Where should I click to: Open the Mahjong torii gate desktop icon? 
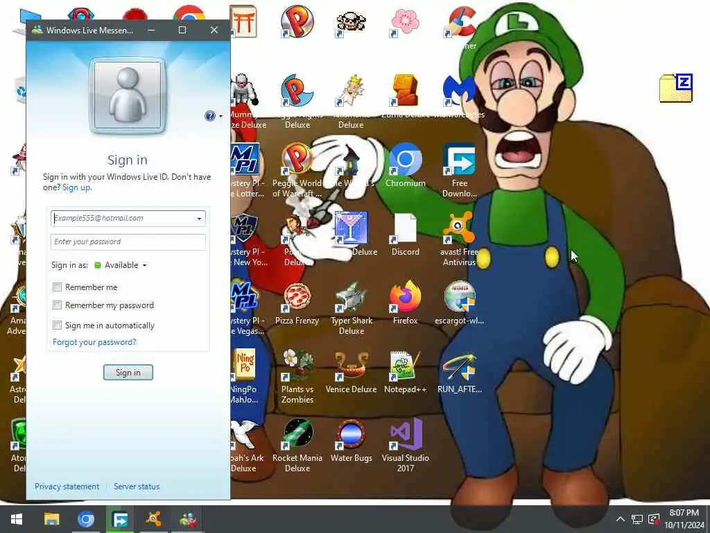244,22
